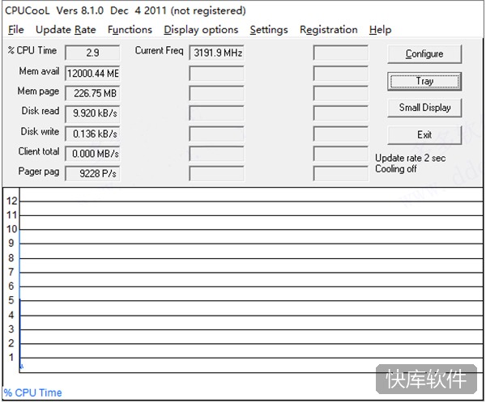Open the Registration menu
Image resolution: width=486 pixels, height=403 pixels.
329,30
